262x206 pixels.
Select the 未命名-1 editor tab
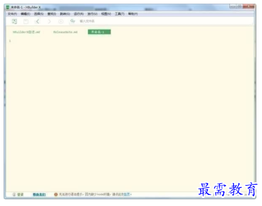[99, 32]
